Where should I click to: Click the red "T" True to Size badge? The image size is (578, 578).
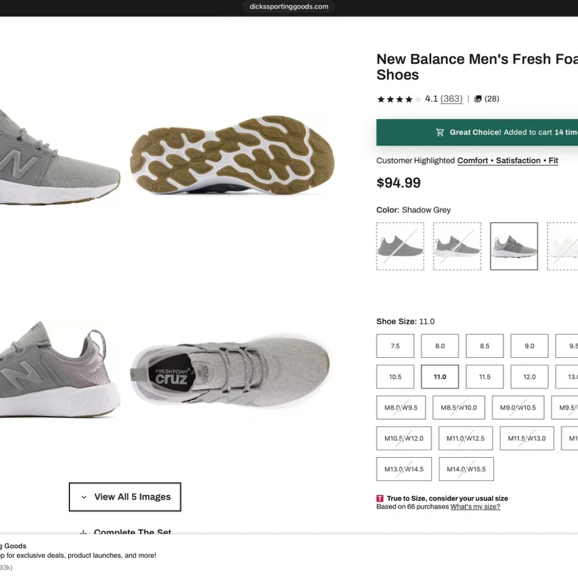pos(380,498)
